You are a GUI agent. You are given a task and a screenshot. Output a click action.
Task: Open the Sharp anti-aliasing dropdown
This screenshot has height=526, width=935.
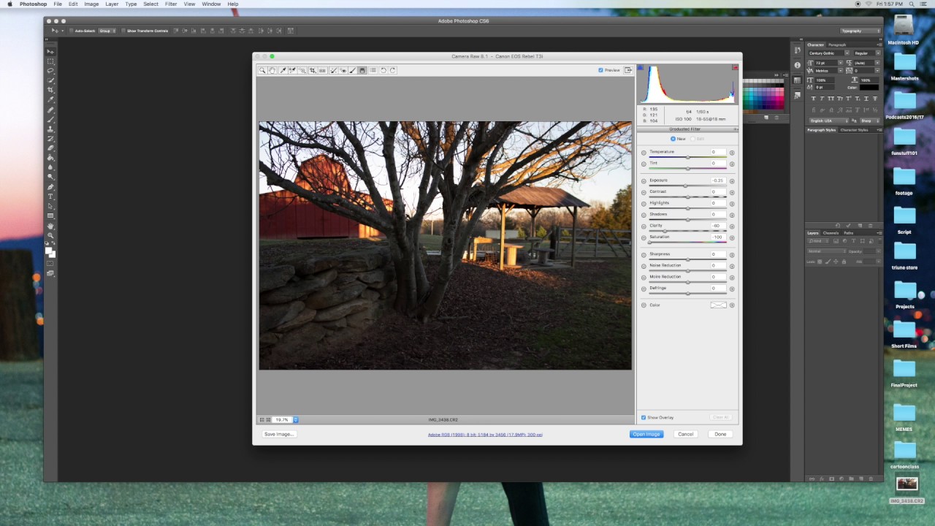[x=870, y=121]
